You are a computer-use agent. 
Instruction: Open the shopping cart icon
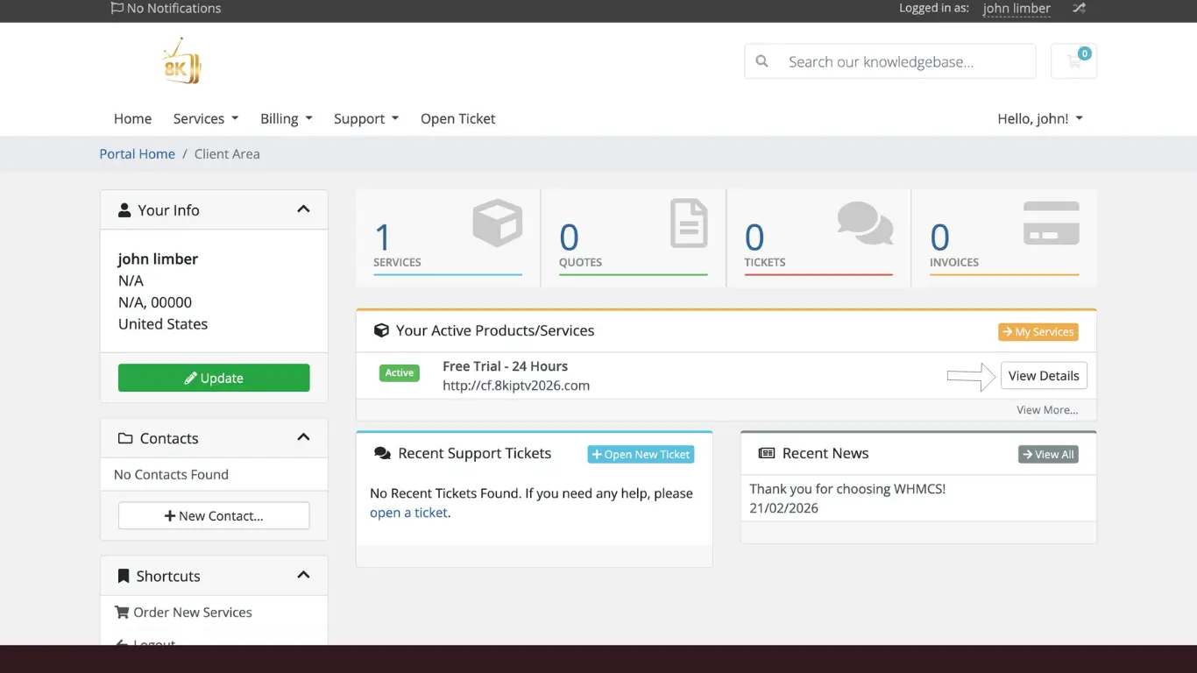point(1073,61)
